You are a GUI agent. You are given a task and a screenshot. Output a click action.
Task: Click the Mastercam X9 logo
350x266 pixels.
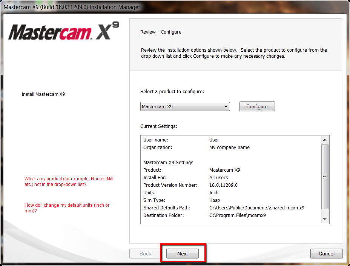click(x=64, y=31)
